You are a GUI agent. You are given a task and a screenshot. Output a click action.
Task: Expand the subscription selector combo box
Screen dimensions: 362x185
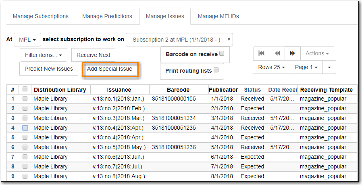tap(179, 40)
